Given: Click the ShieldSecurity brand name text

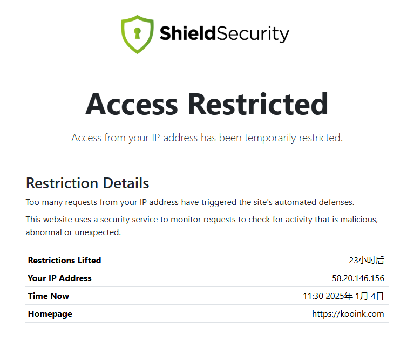Looking at the screenshot, I should 225,34.
